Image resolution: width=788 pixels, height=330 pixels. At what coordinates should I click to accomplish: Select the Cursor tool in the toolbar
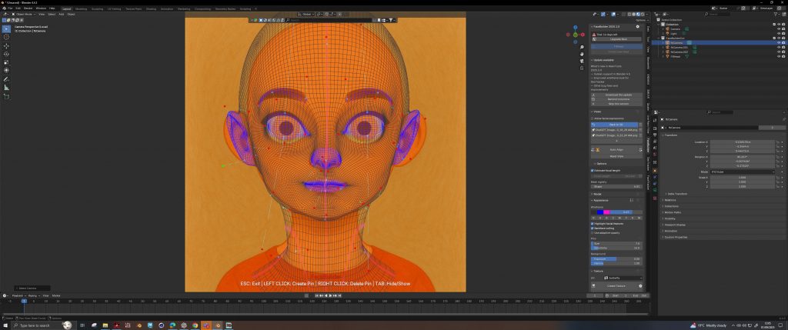[x=7, y=36]
